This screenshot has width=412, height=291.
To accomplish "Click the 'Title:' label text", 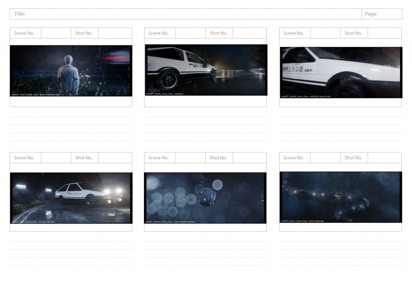I will pyautogui.click(x=20, y=14).
